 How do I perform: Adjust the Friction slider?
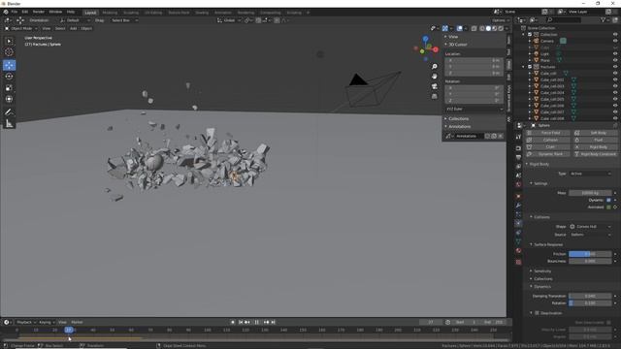point(590,254)
